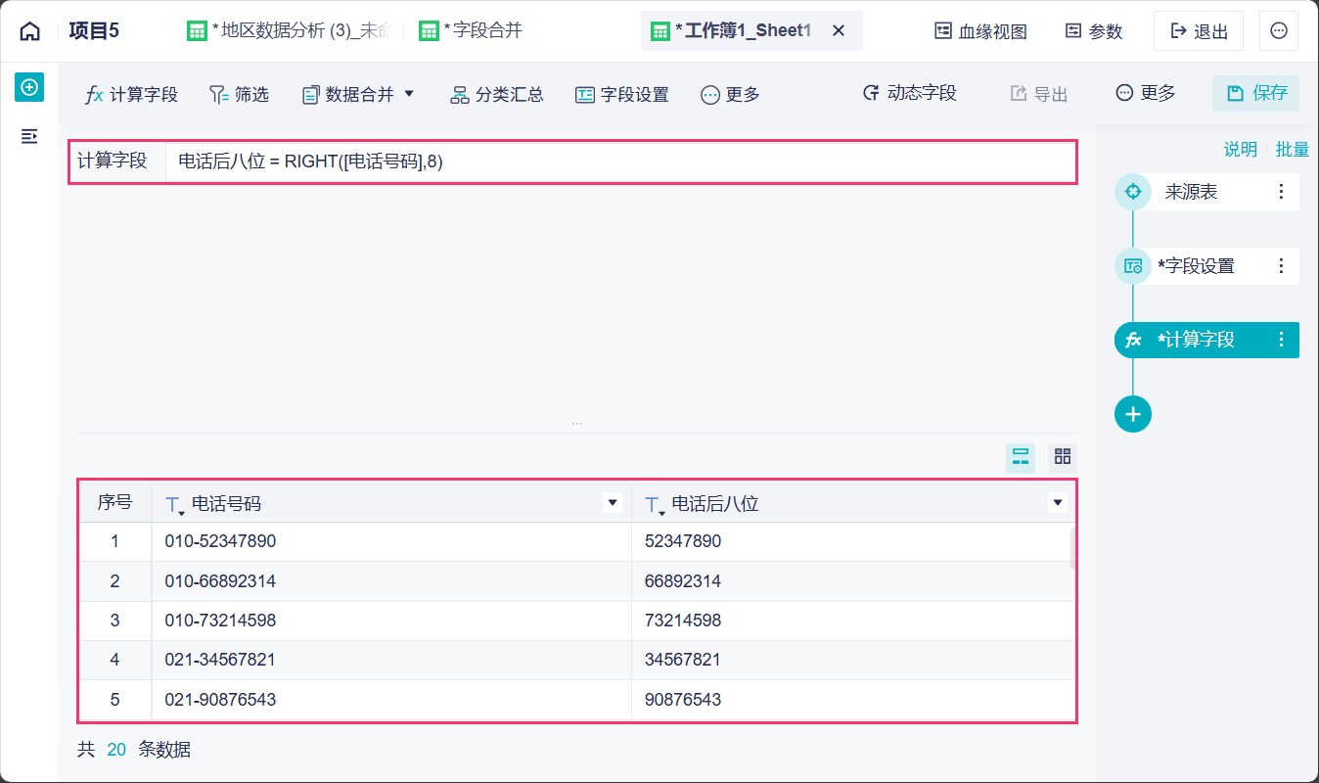Click the 动态字段 button
The image size is (1319, 783).
(910, 93)
